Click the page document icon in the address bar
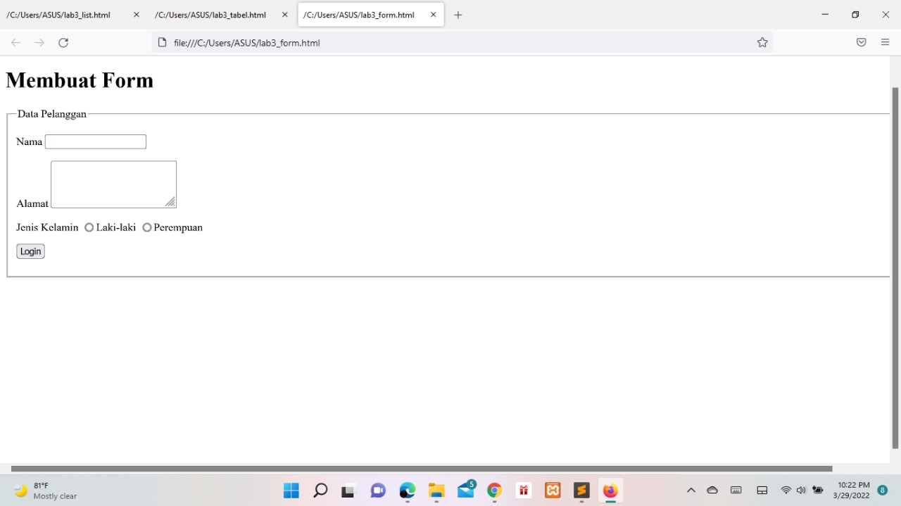Viewport: 901px width, 506px height. [x=162, y=43]
